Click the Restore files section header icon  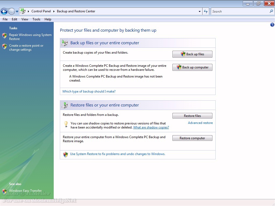65,105
